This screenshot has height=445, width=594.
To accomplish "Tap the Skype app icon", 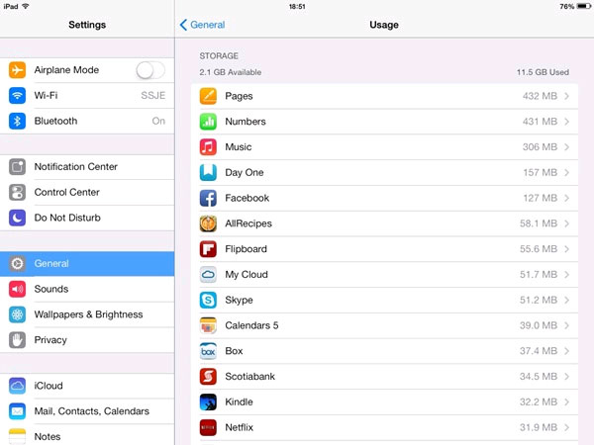I will (x=208, y=300).
